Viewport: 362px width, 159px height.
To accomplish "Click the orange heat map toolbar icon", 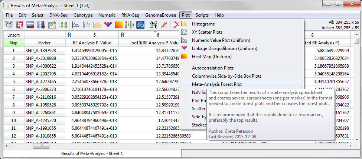I will tap(119, 25).
